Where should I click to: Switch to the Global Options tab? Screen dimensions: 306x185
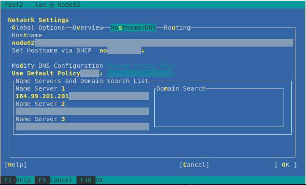click(x=38, y=28)
